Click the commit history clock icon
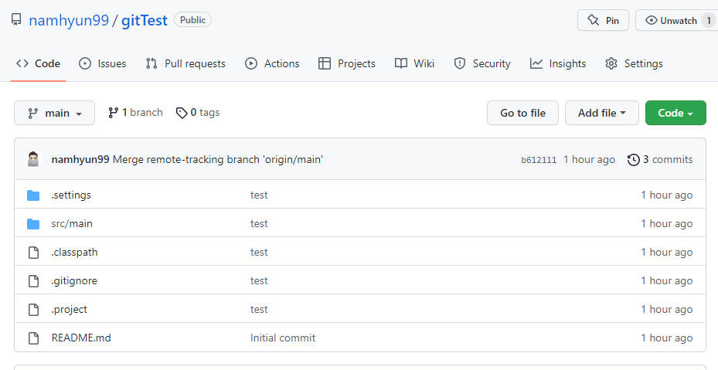The image size is (718, 370). pyautogui.click(x=634, y=160)
